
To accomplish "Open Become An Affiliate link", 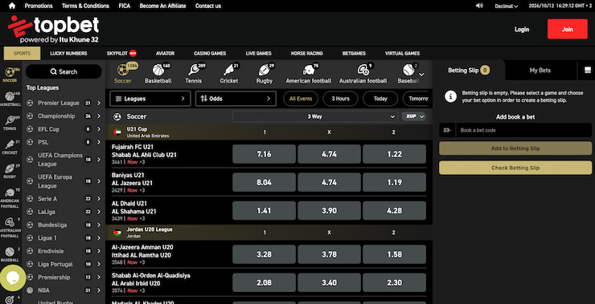I will tap(162, 6).
